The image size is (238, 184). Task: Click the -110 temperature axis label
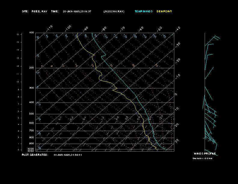(x=50, y=28)
